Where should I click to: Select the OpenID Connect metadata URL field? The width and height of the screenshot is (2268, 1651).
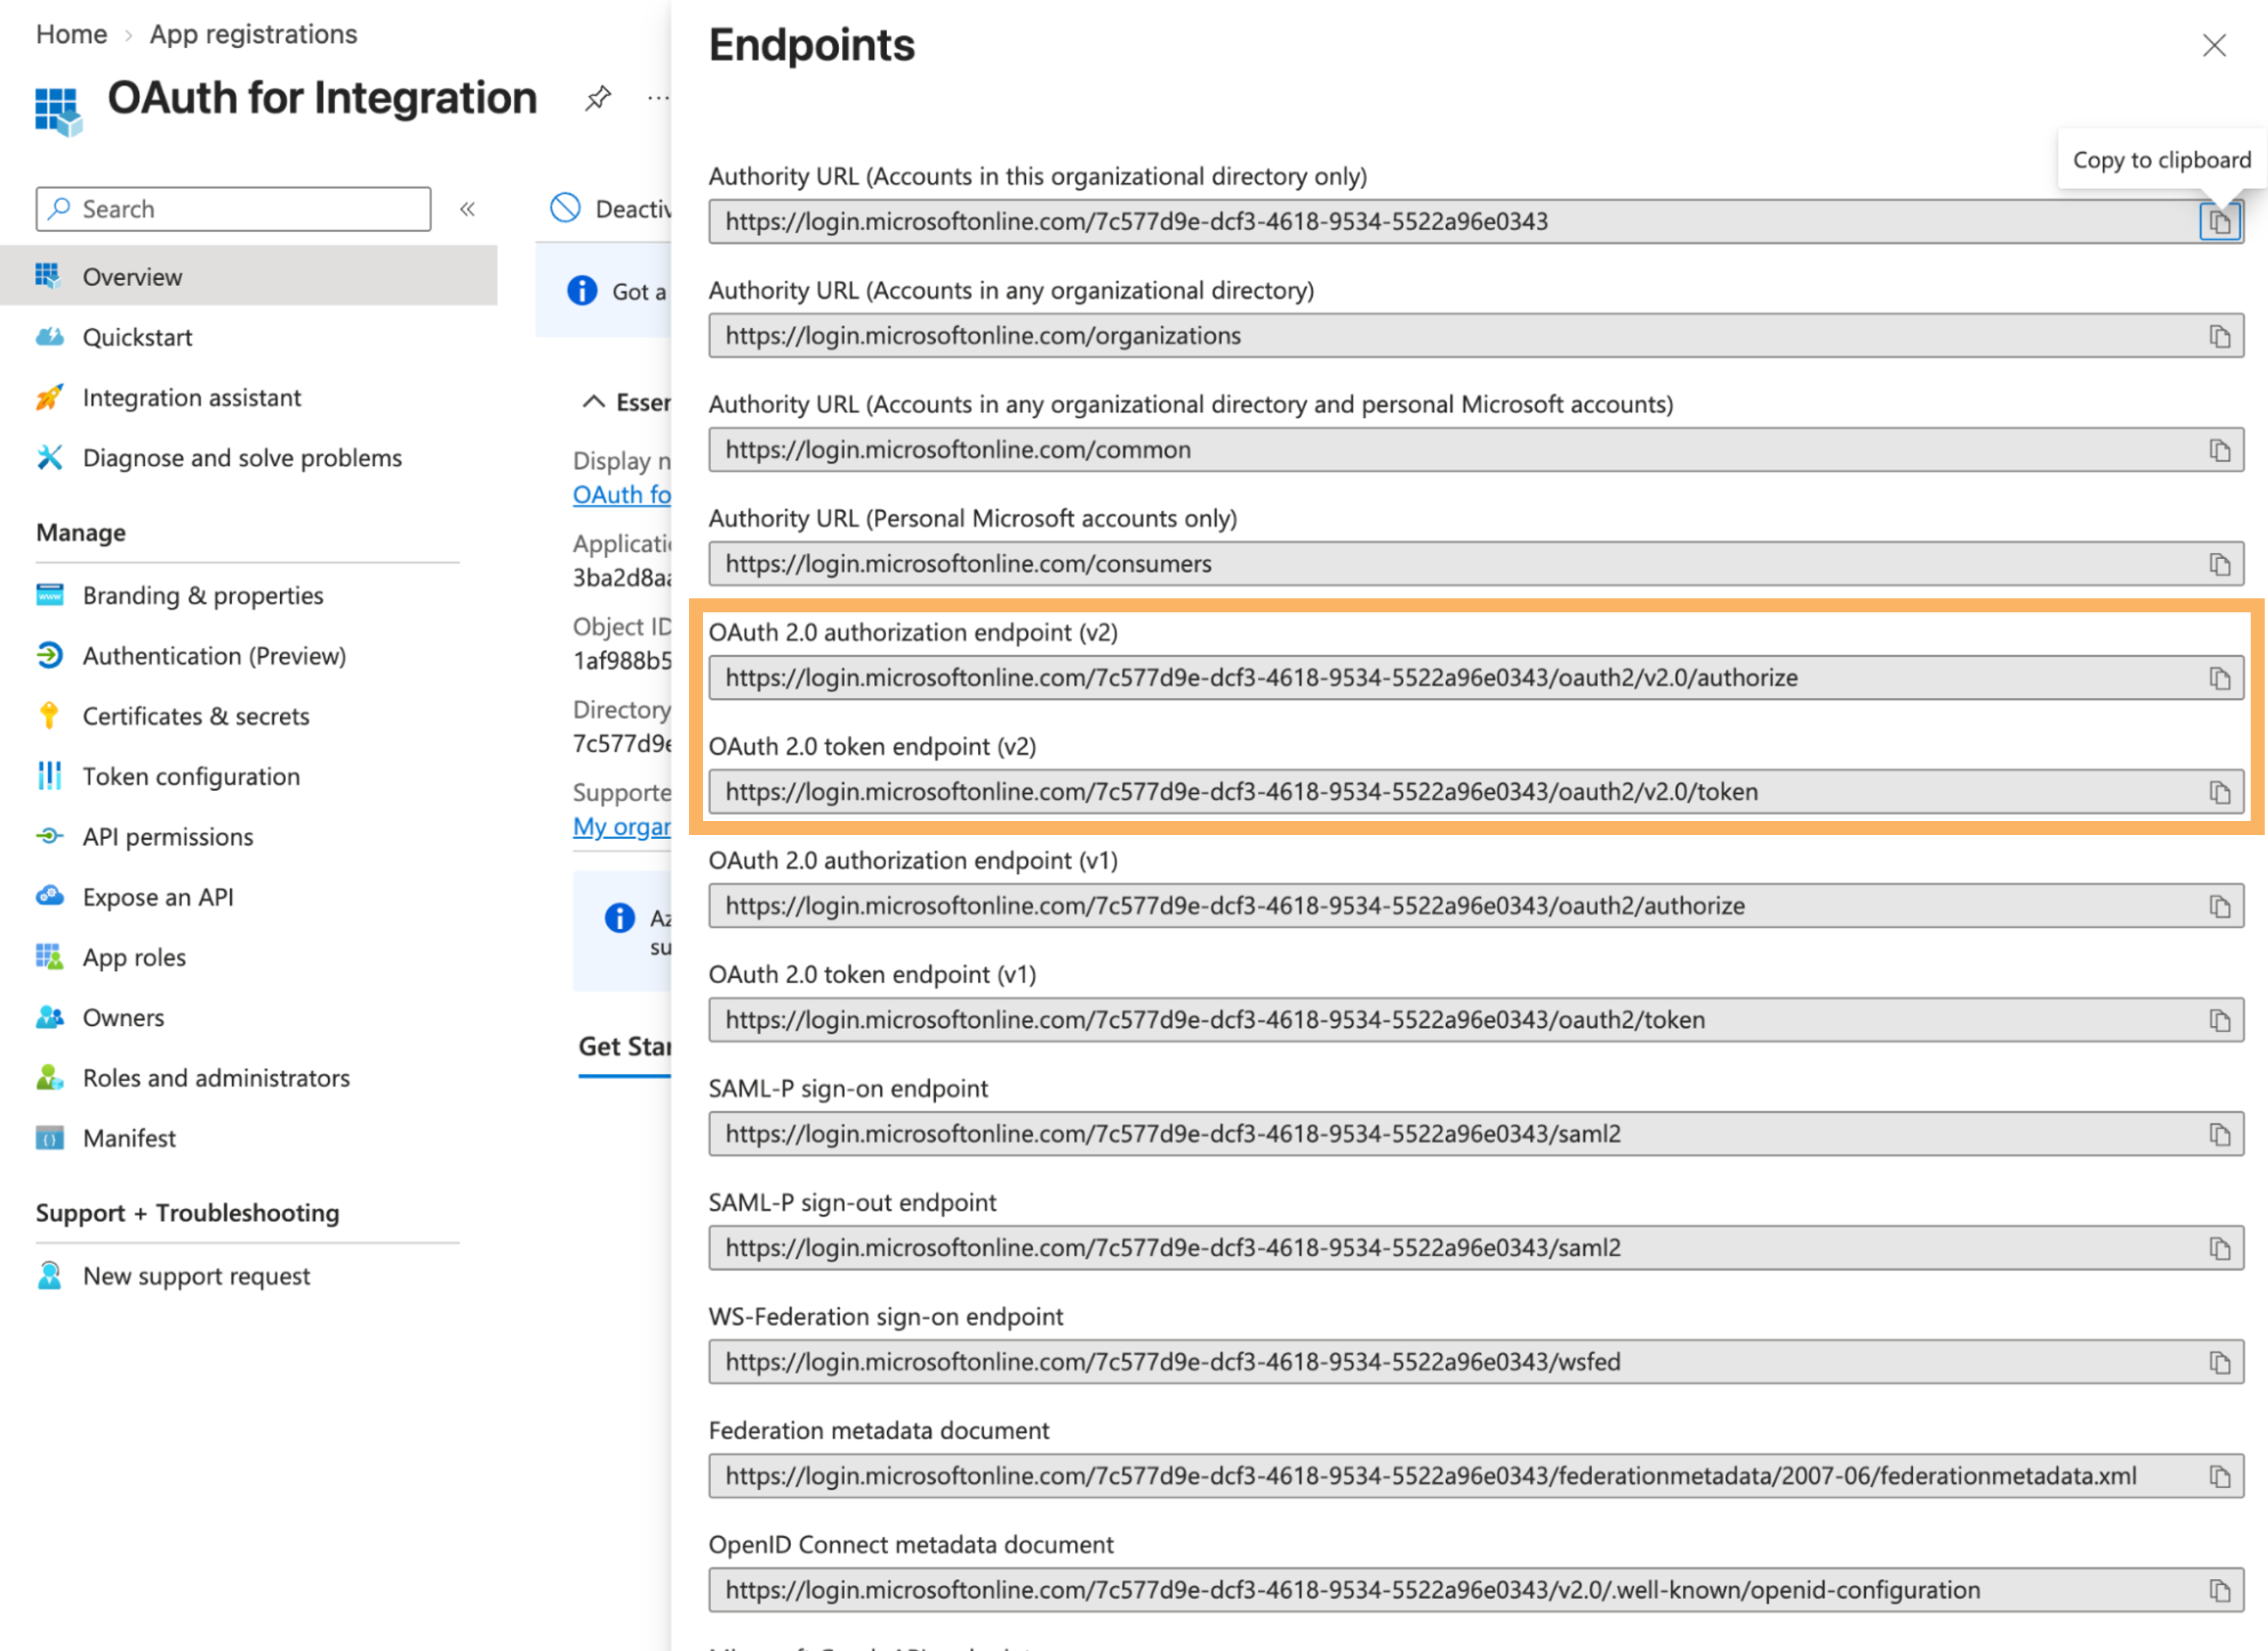pos(1476,1590)
